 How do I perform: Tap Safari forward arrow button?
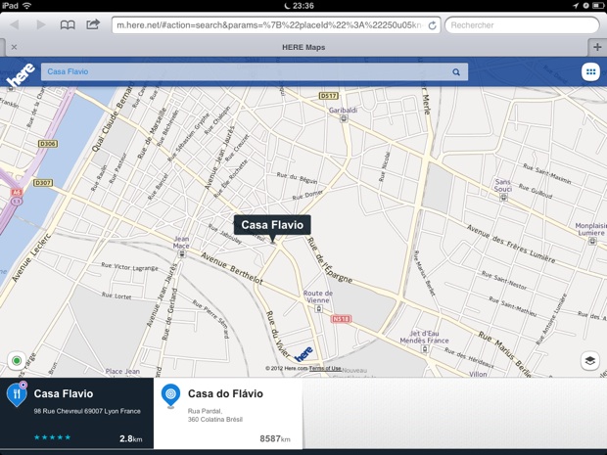(x=41, y=25)
